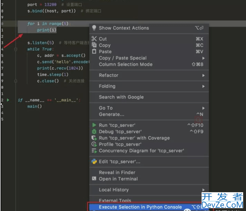
Task: Click the 'c, addr = s.accept()' line
Action: (x=61, y=55)
